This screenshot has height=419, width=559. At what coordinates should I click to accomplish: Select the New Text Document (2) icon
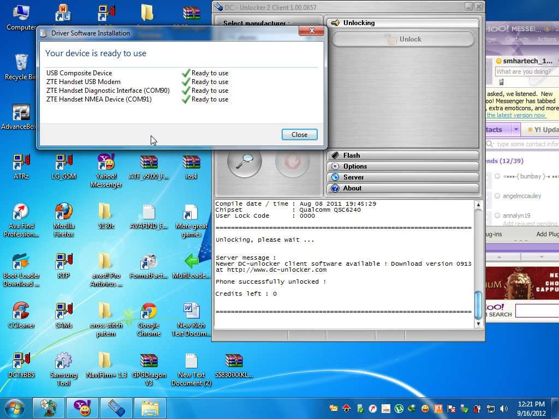click(x=192, y=369)
